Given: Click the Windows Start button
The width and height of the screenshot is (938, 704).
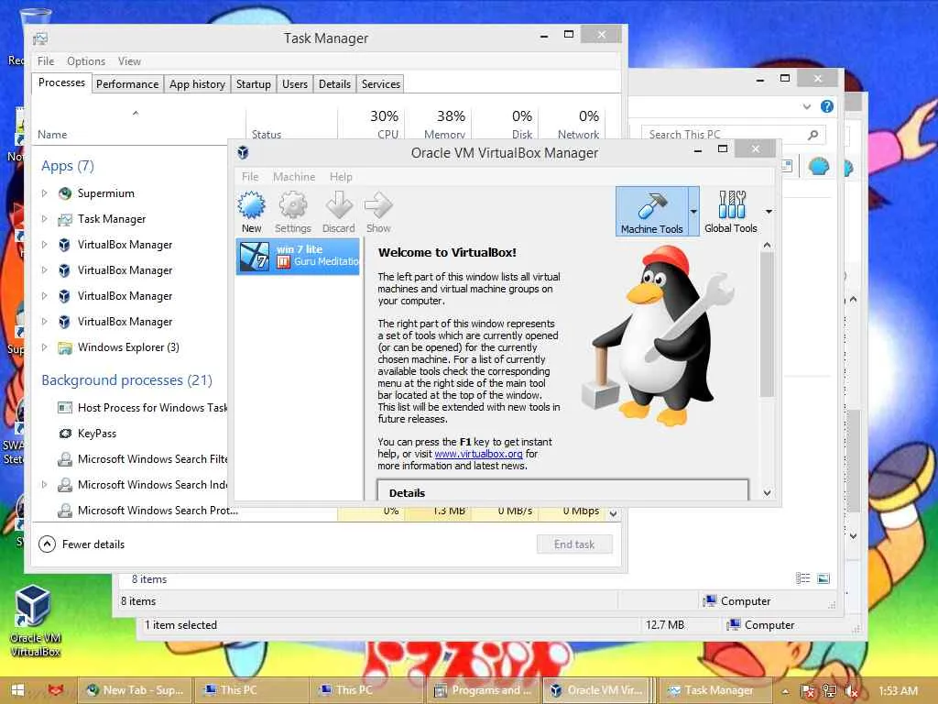Looking at the screenshot, I should click(17, 690).
